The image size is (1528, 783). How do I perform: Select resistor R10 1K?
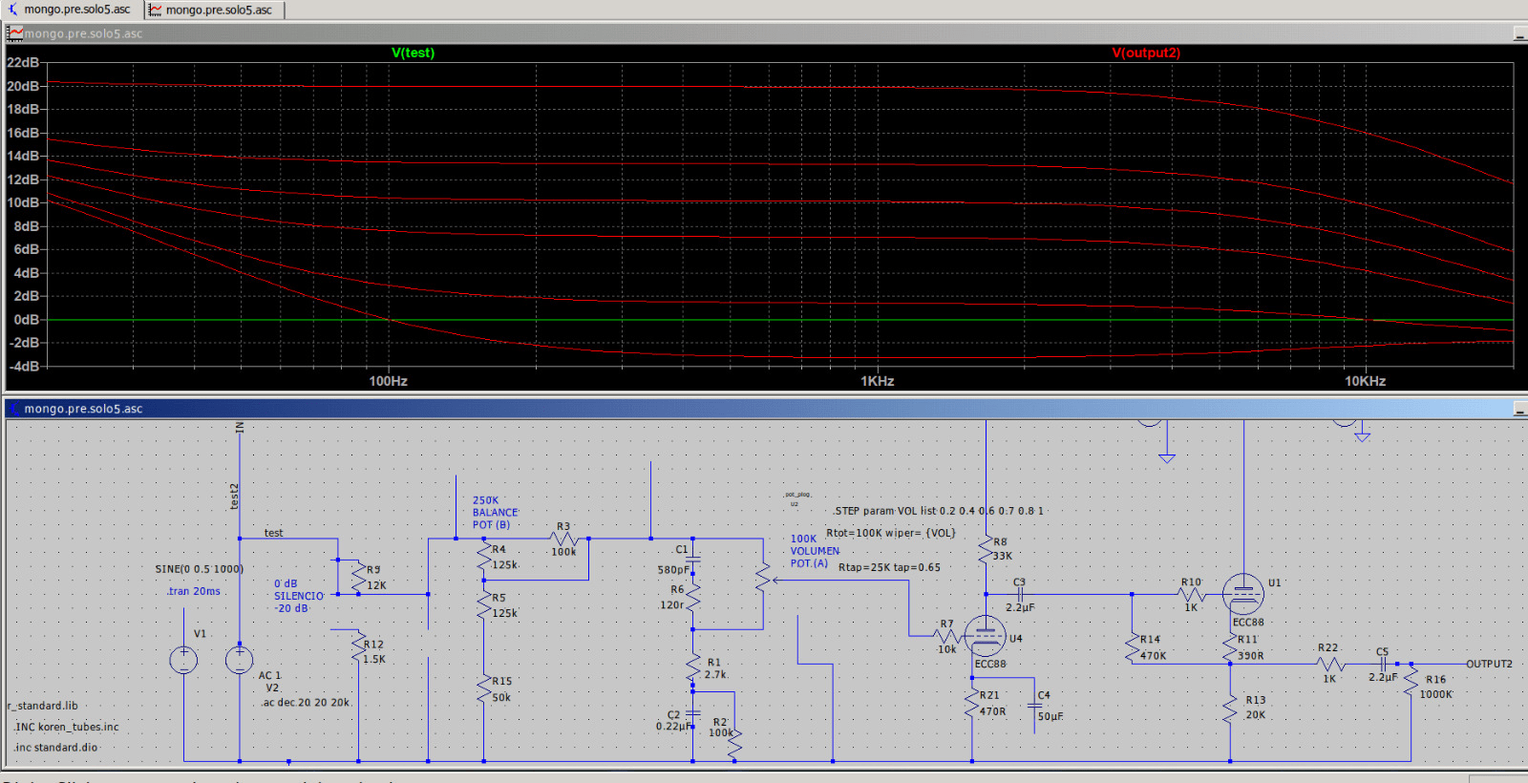(x=1192, y=594)
